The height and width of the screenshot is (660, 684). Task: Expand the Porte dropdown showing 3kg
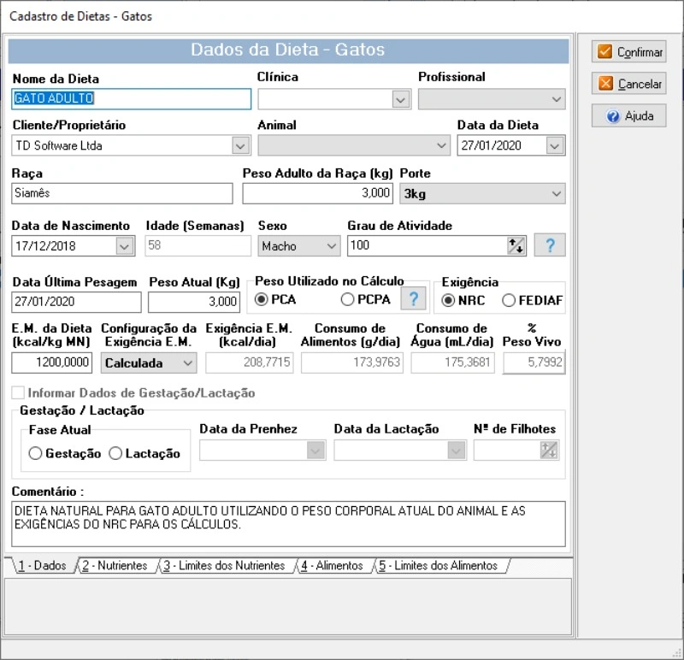[x=557, y=194]
